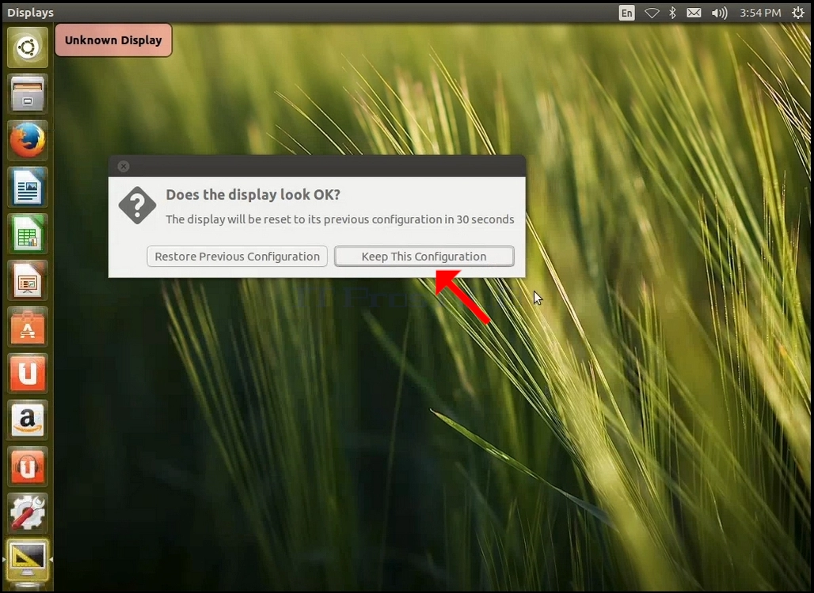This screenshot has width=814, height=593.
Task: Open LibreOffice Calc spreadsheet icon
Action: (28, 234)
